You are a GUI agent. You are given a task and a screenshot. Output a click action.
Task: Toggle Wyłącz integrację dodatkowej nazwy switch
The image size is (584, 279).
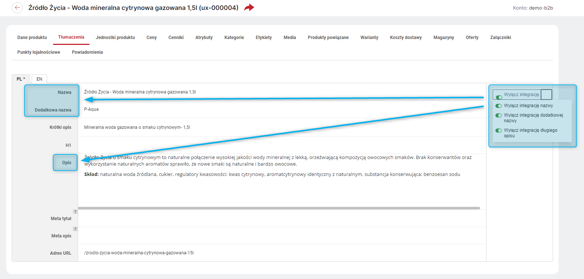click(499, 115)
